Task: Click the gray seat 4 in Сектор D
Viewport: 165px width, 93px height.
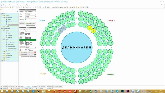Action: point(60,31)
